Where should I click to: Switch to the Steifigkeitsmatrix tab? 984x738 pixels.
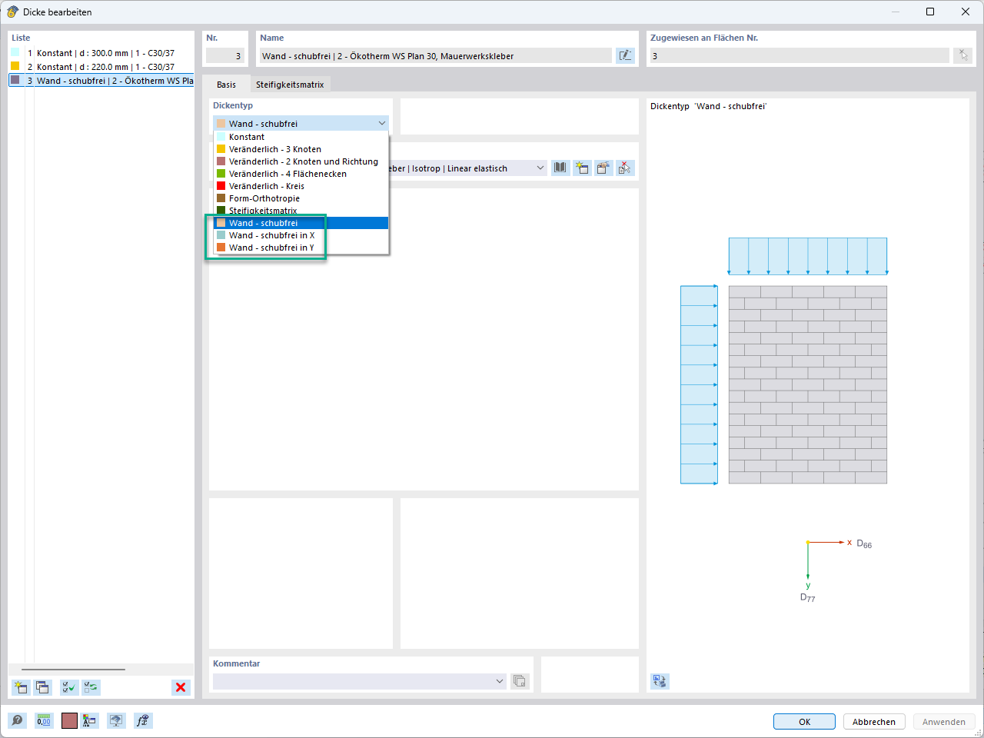coord(290,85)
